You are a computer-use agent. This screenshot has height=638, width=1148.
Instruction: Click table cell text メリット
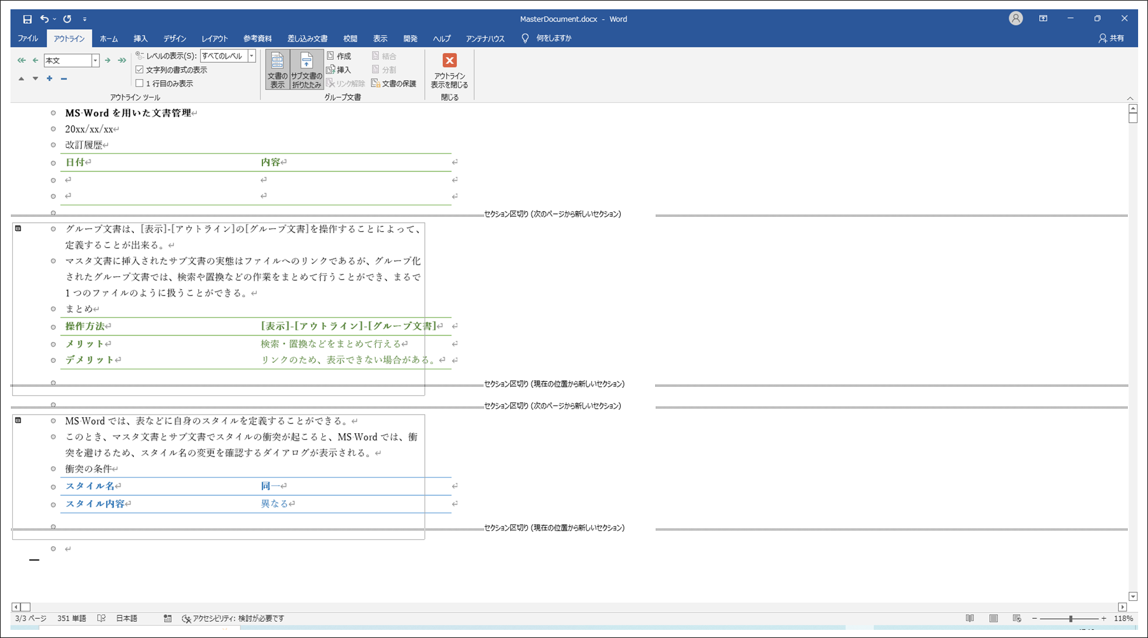tap(84, 344)
